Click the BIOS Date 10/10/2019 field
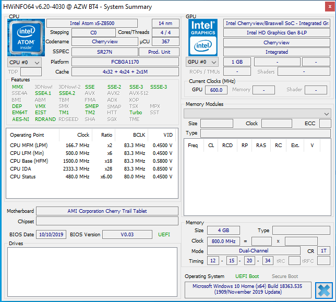Screen dimensions: 336x302 (x=51, y=235)
